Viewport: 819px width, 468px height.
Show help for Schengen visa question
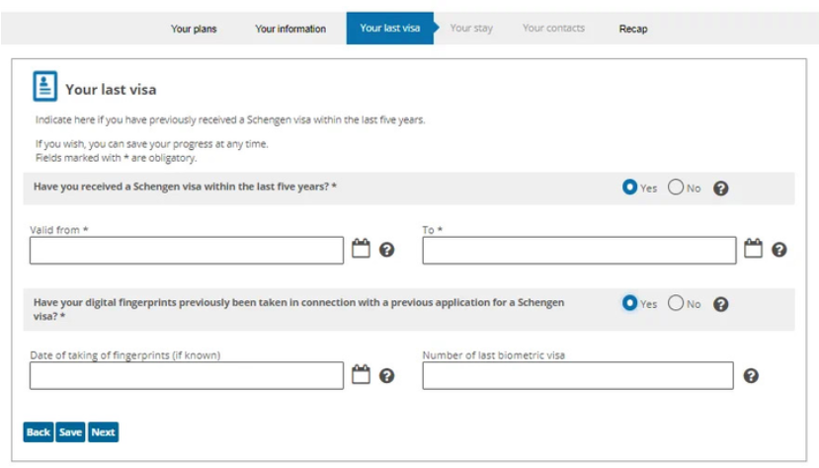click(721, 189)
